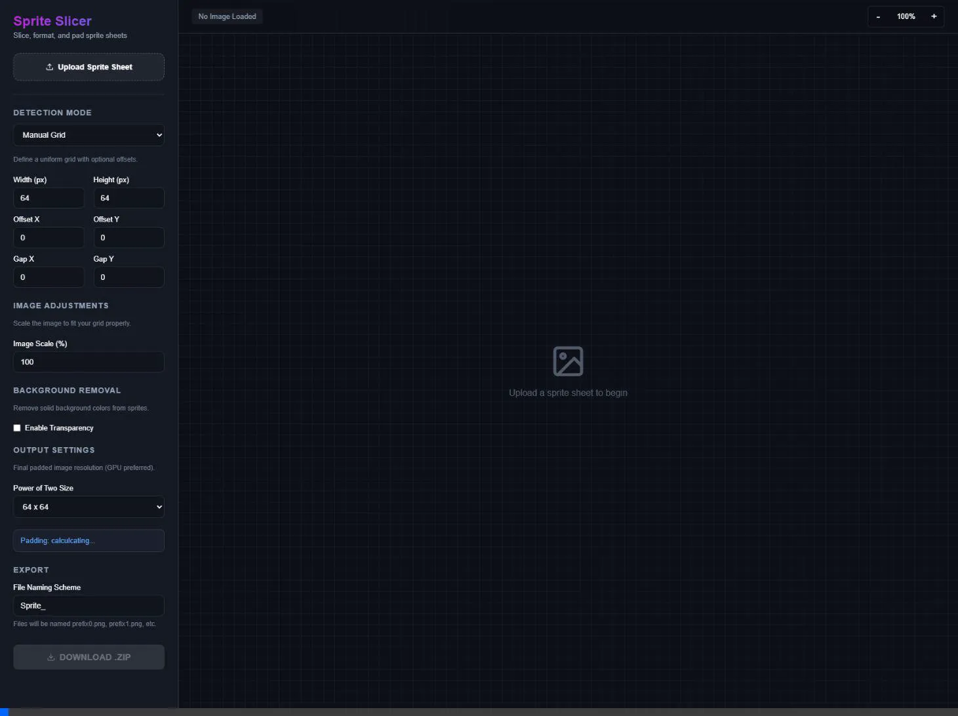Click the zoom out minus icon
958x716 pixels.
click(x=878, y=16)
